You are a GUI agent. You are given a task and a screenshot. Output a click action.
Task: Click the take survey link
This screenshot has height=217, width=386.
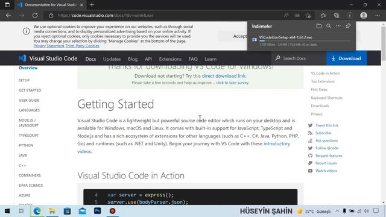point(233,83)
